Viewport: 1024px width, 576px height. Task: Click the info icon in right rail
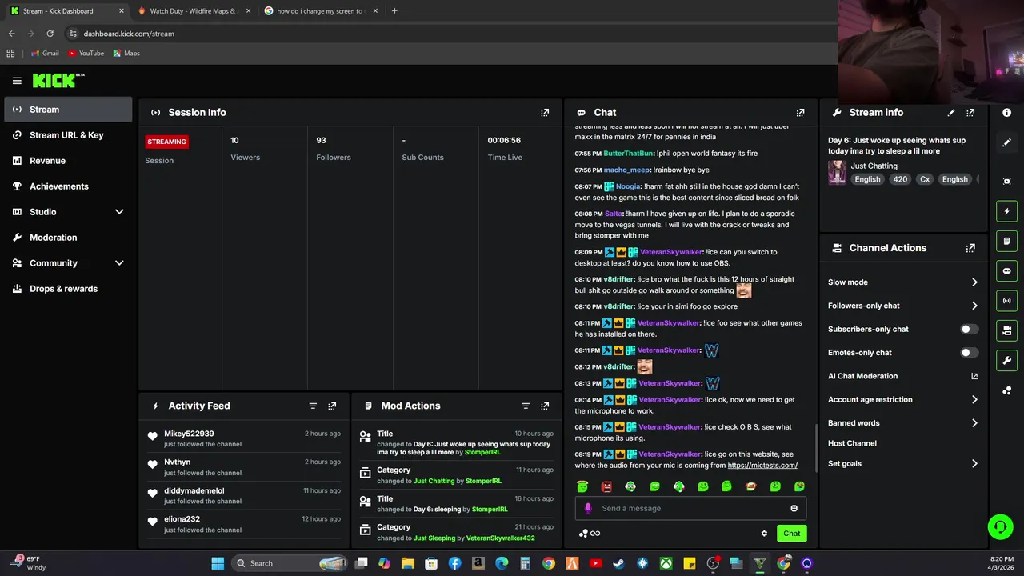pyautogui.click(x=1006, y=113)
